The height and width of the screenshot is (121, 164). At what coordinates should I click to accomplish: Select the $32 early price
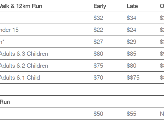coord(98,18)
